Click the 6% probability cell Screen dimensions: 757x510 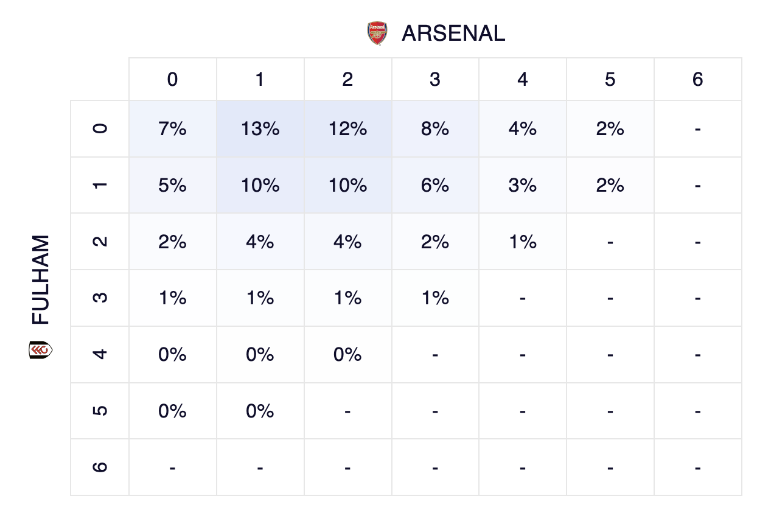(x=435, y=185)
